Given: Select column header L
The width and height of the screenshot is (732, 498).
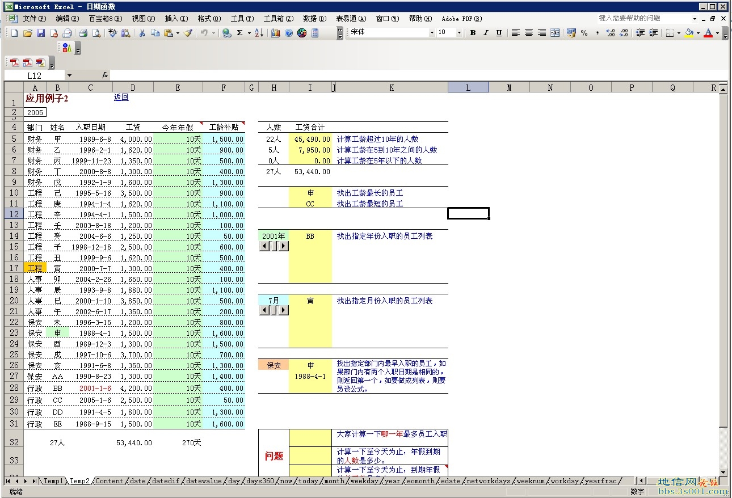Looking at the screenshot, I should 468,87.
